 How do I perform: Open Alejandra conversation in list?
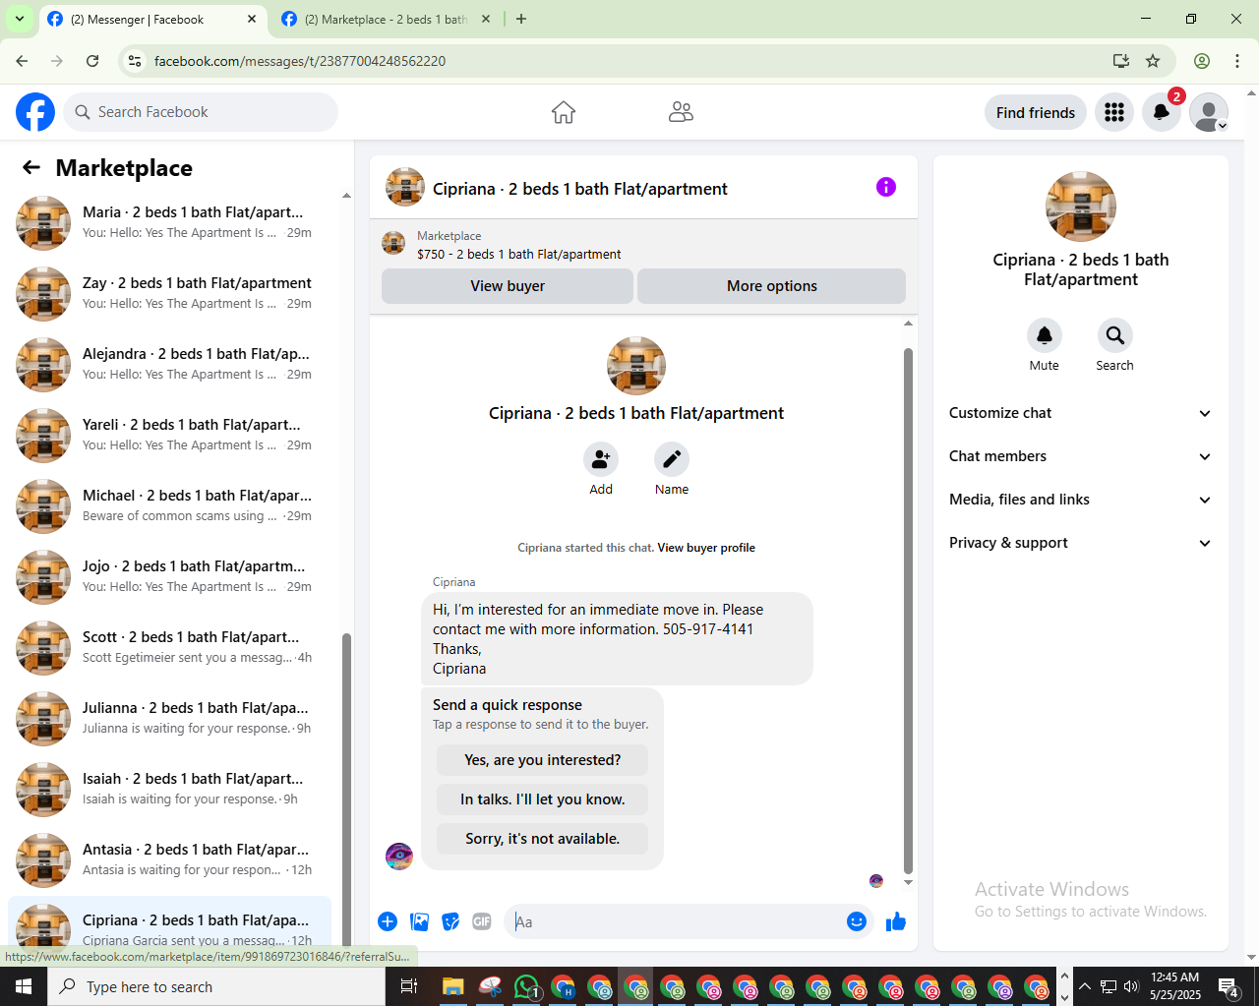point(169,365)
